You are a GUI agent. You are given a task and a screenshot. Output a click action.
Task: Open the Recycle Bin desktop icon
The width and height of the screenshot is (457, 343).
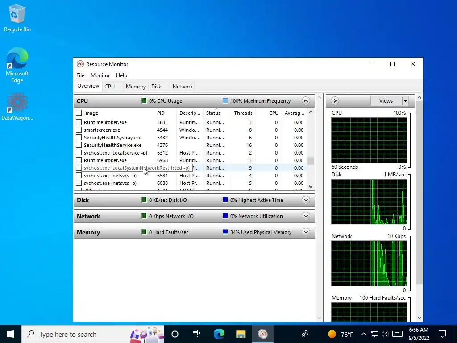point(17,18)
